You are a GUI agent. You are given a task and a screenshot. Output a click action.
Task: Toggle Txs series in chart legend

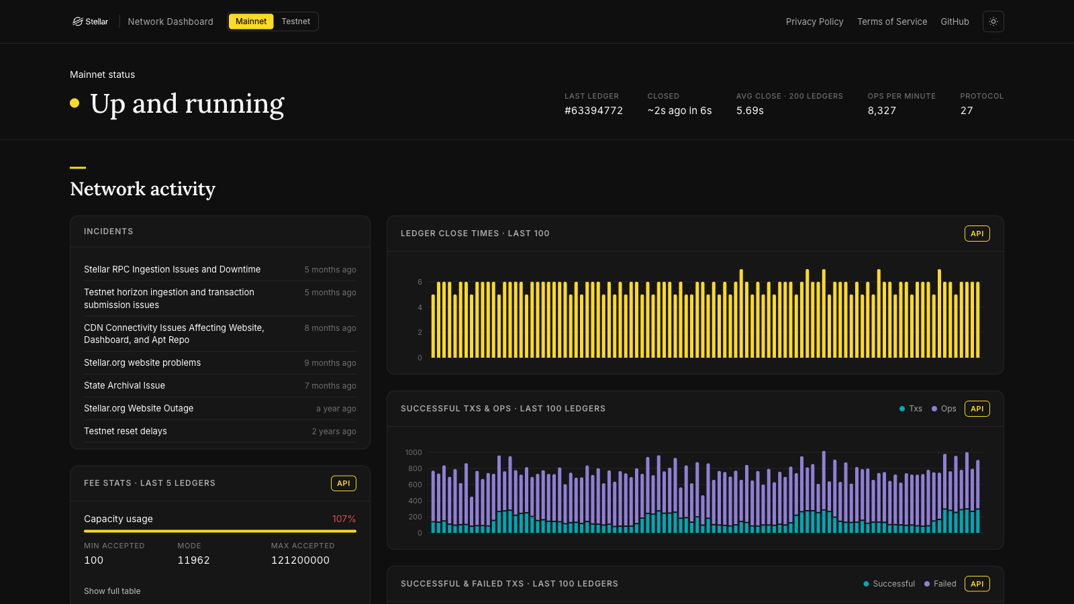tap(911, 409)
